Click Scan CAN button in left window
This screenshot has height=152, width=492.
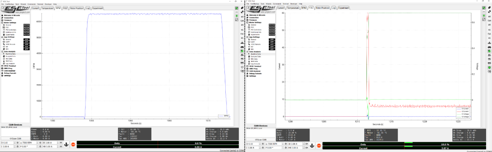click(x=15, y=138)
